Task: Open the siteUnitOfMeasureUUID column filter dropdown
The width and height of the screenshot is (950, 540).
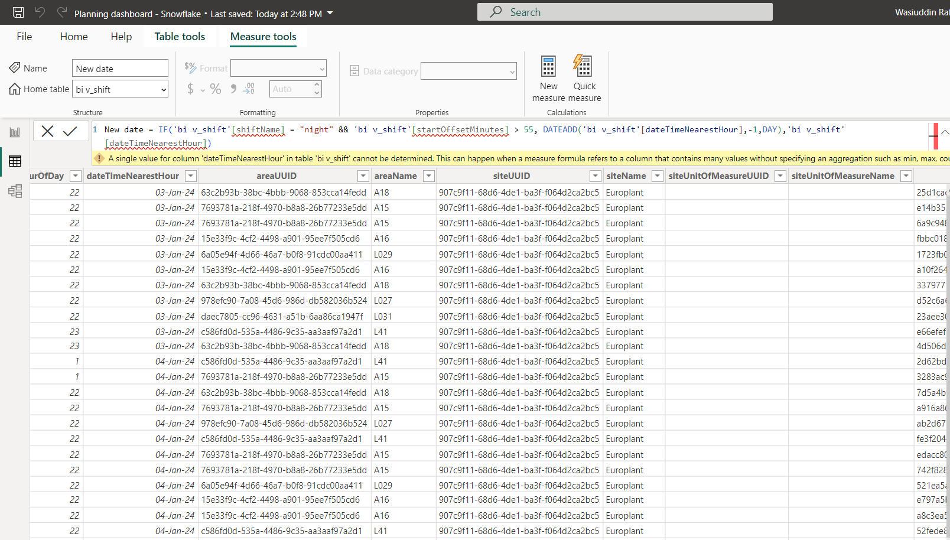Action: tap(780, 176)
